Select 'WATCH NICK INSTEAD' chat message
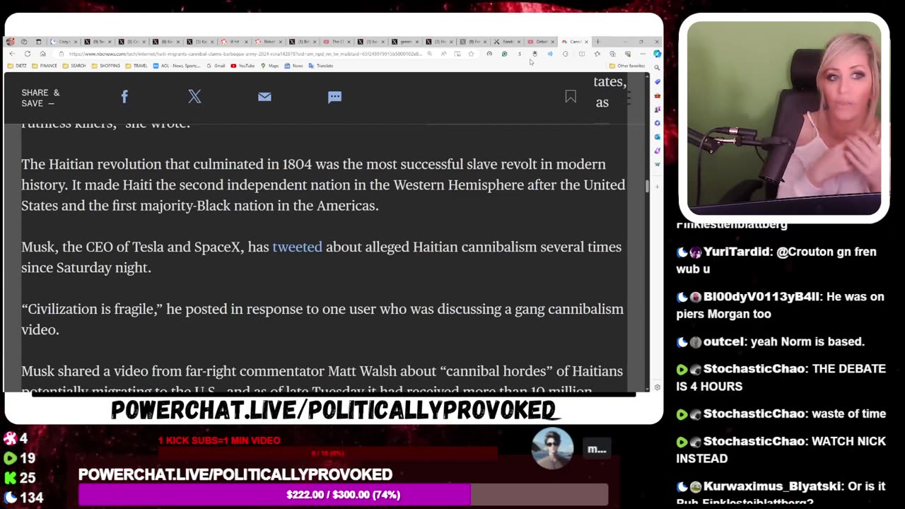The image size is (905, 509). (x=781, y=450)
